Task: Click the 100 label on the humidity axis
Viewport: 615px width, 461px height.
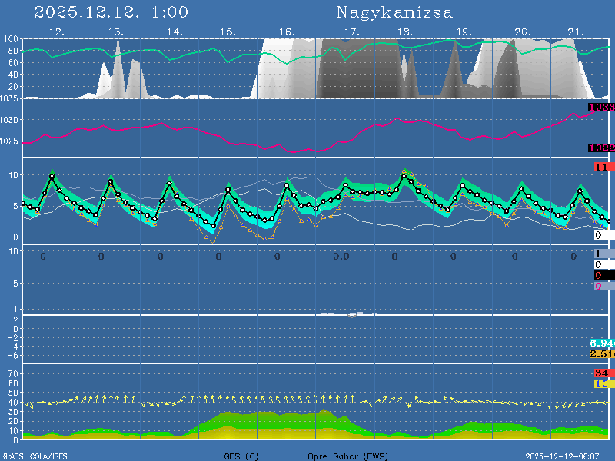Action: 10,39
